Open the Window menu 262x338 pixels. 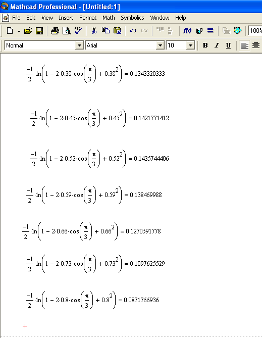[160, 18]
